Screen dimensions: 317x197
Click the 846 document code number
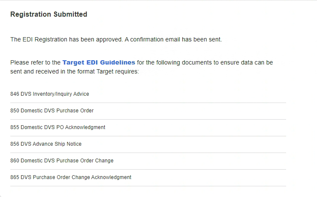coord(15,94)
